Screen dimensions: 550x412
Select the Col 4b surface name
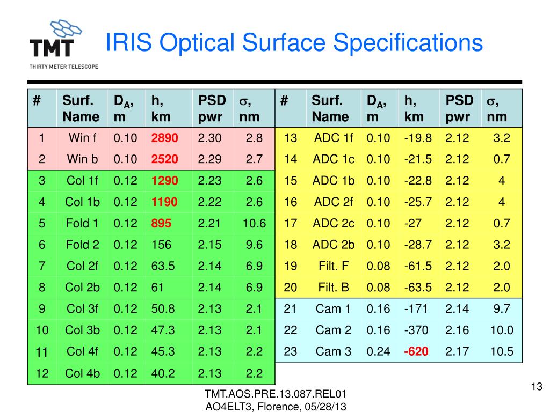click(x=82, y=373)
